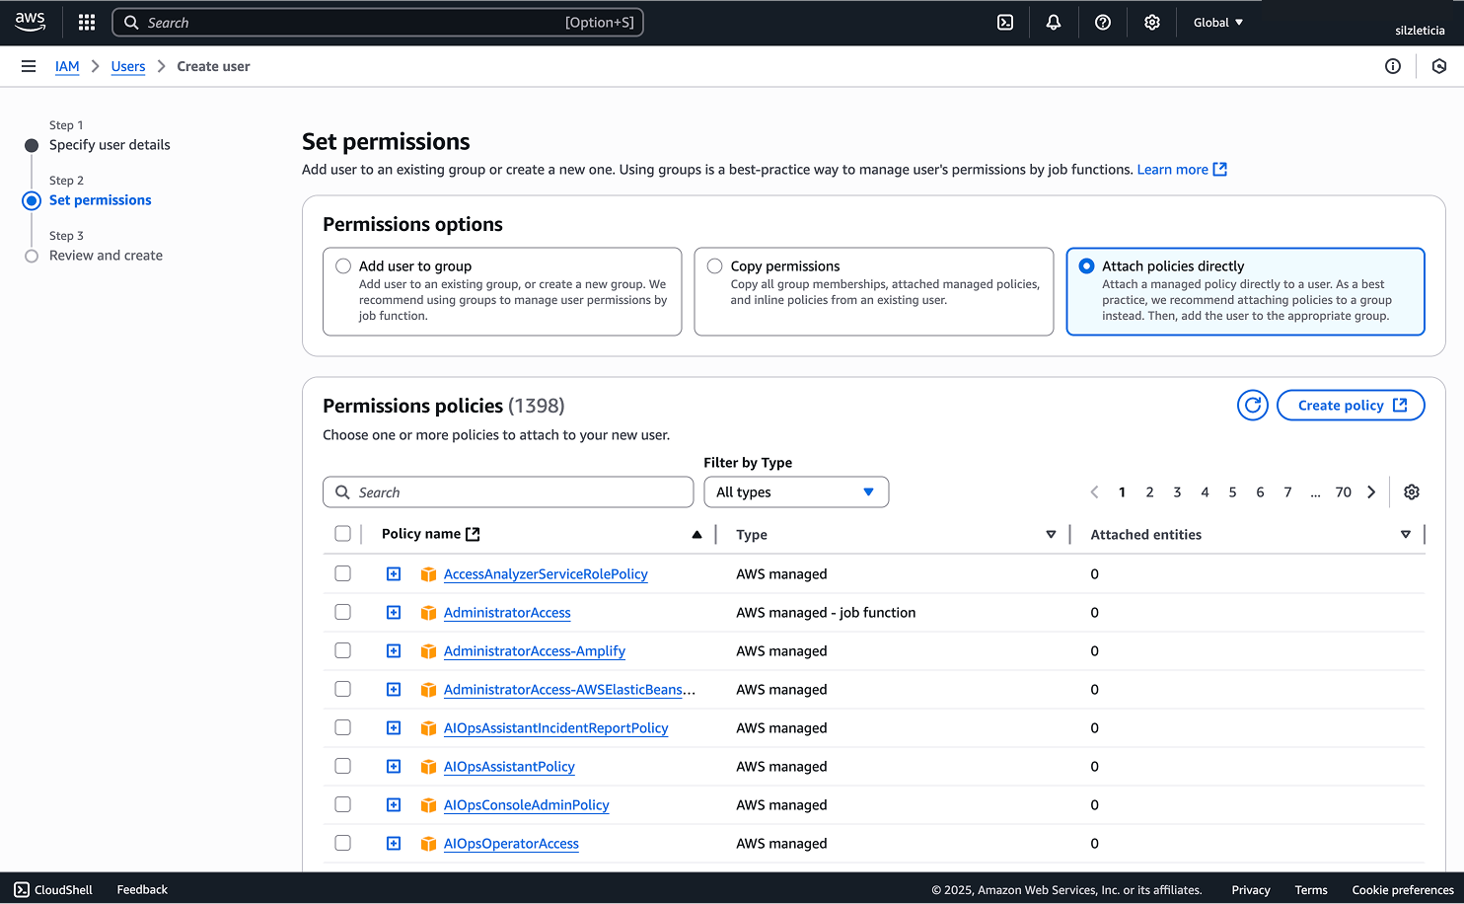Refresh the permissions policies list

(1252, 405)
